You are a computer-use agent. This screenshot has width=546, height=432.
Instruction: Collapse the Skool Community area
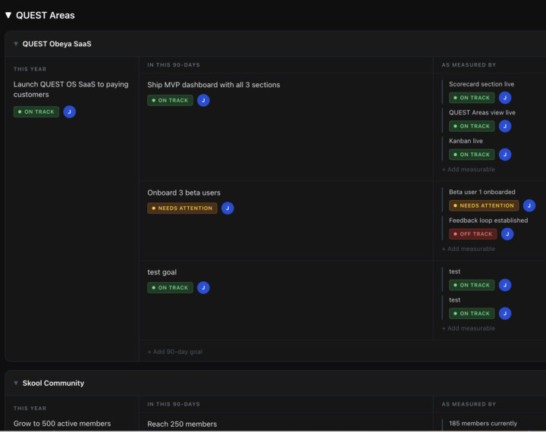coord(15,383)
